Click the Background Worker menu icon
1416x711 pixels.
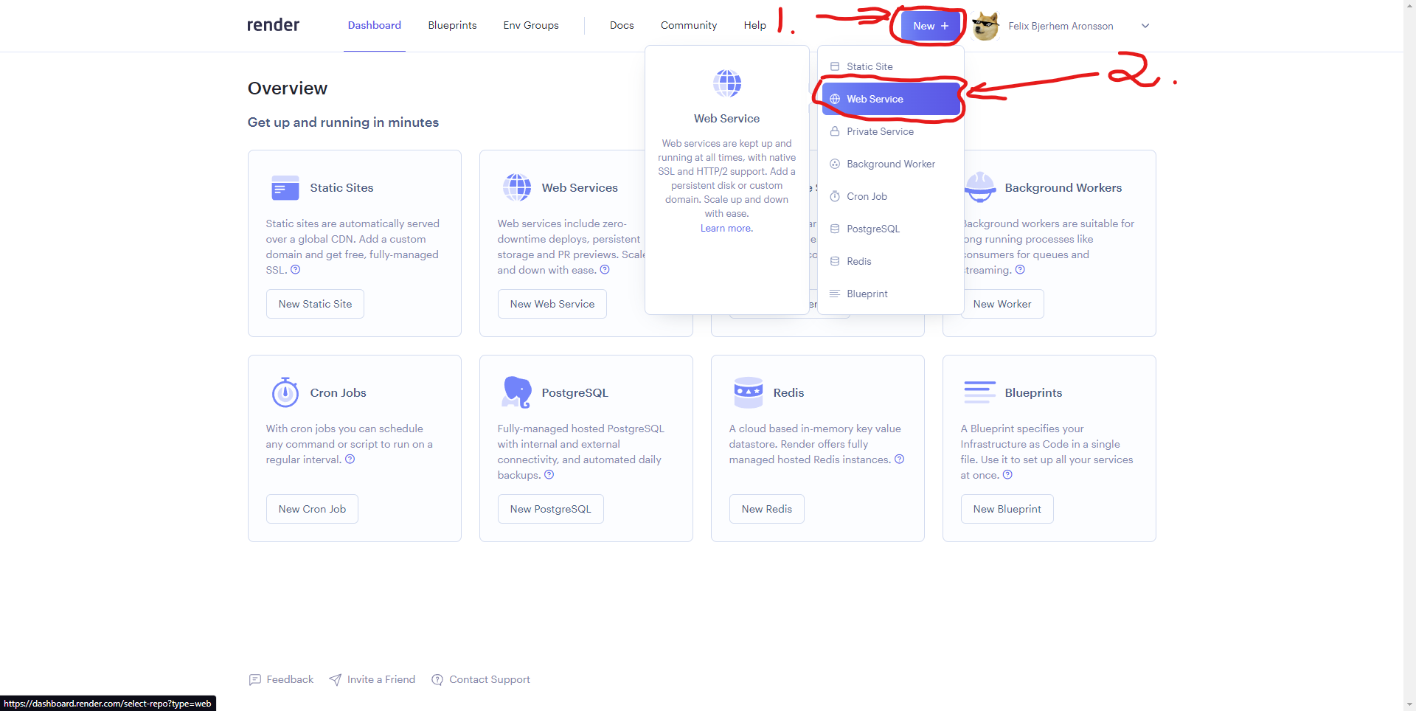pos(835,164)
